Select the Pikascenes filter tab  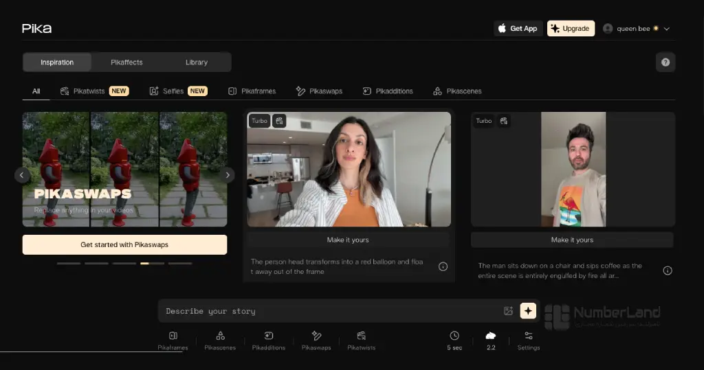(x=457, y=91)
